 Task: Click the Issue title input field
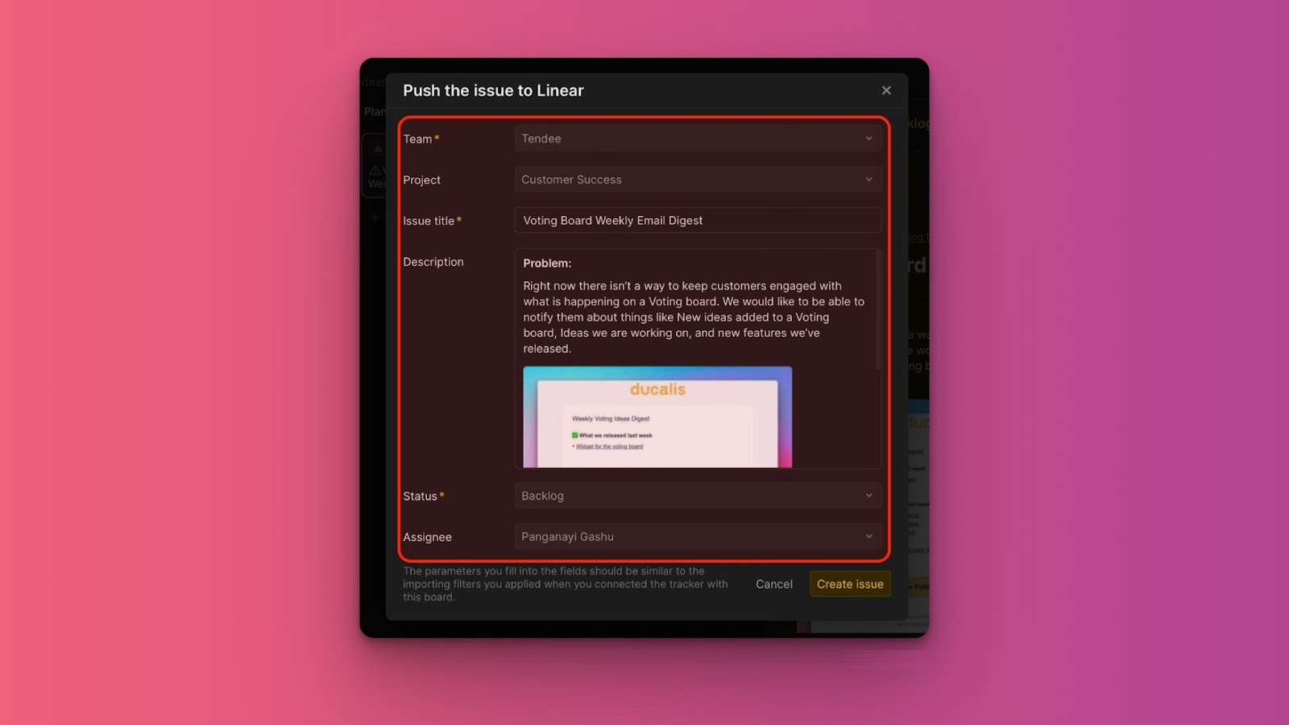(x=697, y=220)
